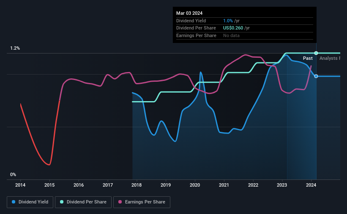Click the US$0.260 dividend per share value

(x=233, y=28)
